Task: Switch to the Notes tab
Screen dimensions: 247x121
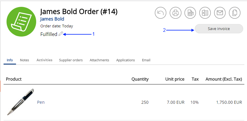Action: 24,60
